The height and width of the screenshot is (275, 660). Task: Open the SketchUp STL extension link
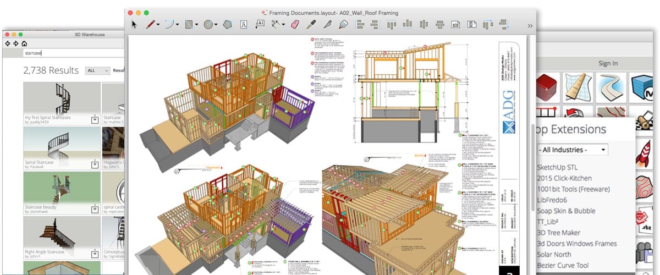(x=558, y=167)
